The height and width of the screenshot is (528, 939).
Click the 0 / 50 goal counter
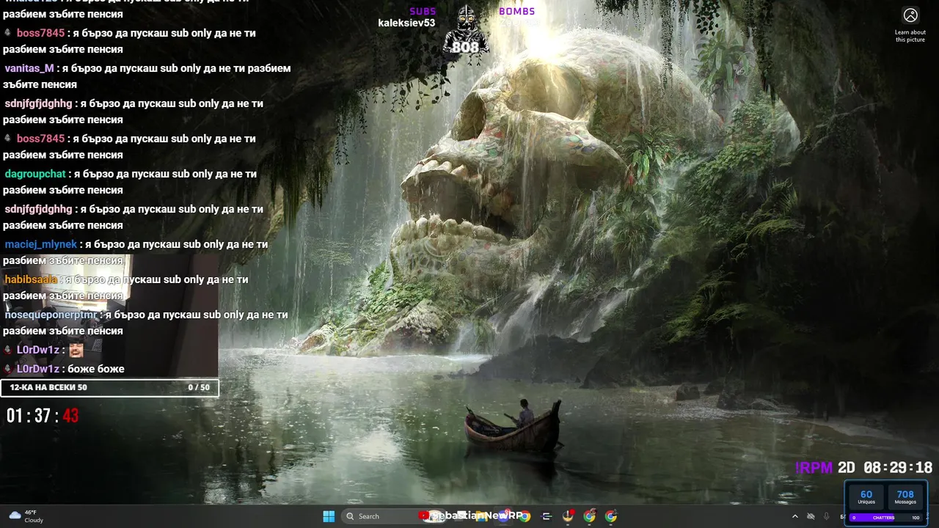coord(199,387)
